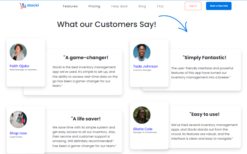The width and height of the screenshot is (247, 154).
Task: Click Start a free trial button
Action: coord(219,6)
